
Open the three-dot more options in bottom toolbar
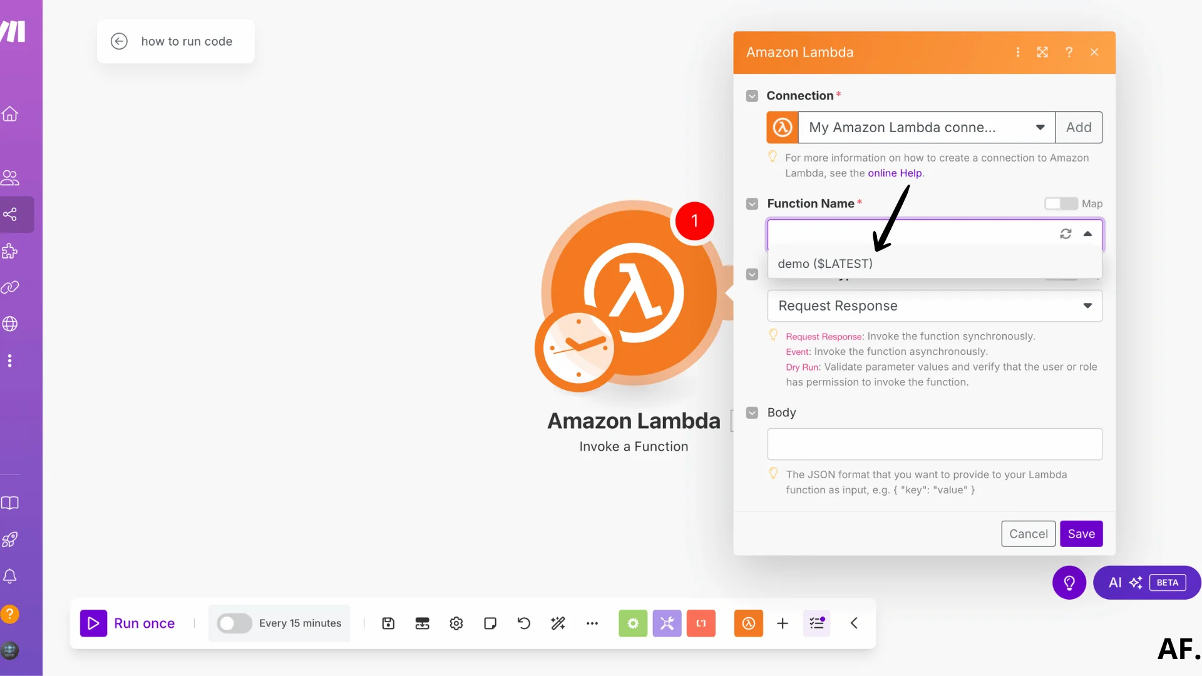[592, 623]
